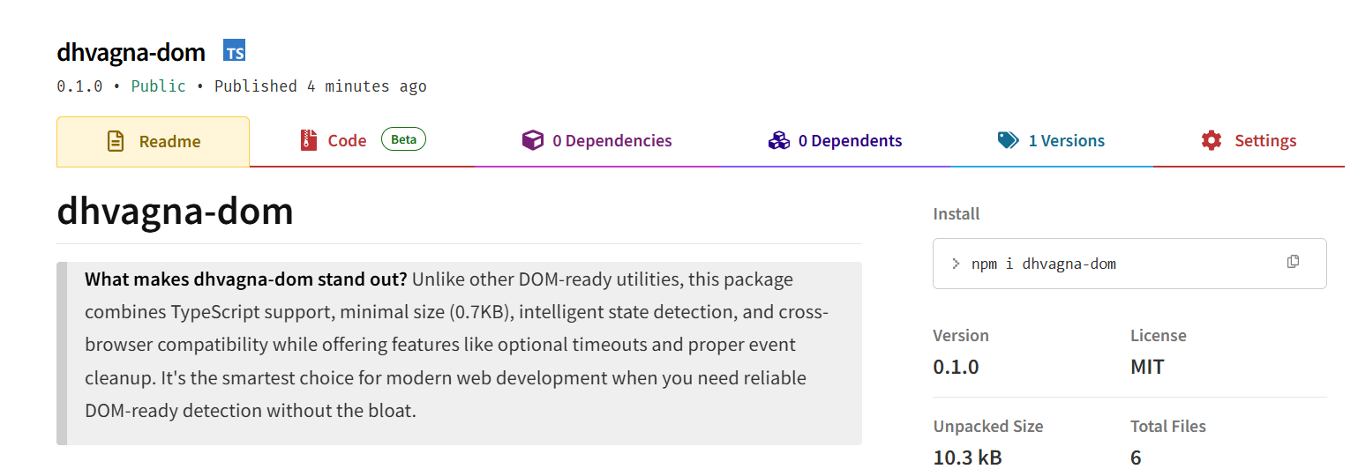
Task: Open the 0 Dependencies tab
Action: tap(597, 141)
